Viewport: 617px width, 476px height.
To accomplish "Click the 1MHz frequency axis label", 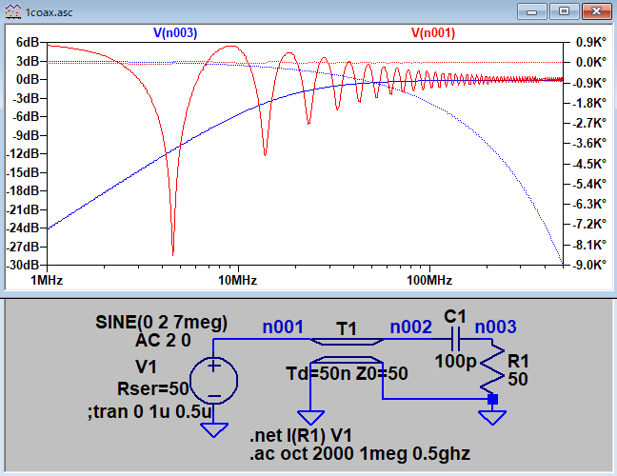I will [x=47, y=281].
